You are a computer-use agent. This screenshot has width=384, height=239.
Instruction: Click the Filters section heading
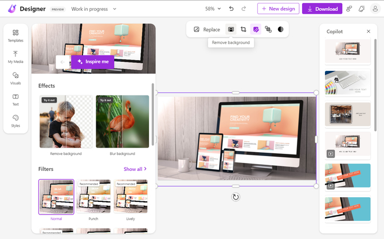[46, 169]
